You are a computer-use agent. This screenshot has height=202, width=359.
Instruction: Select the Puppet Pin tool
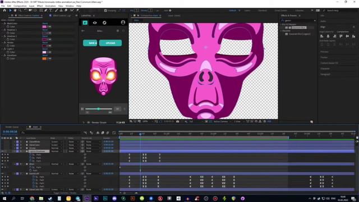(x=77, y=10)
